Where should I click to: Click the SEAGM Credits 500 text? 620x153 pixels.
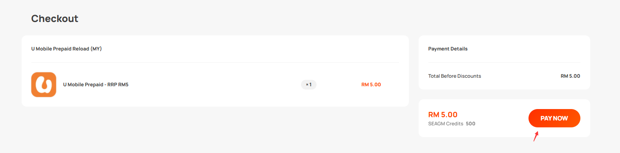[452, 124]
